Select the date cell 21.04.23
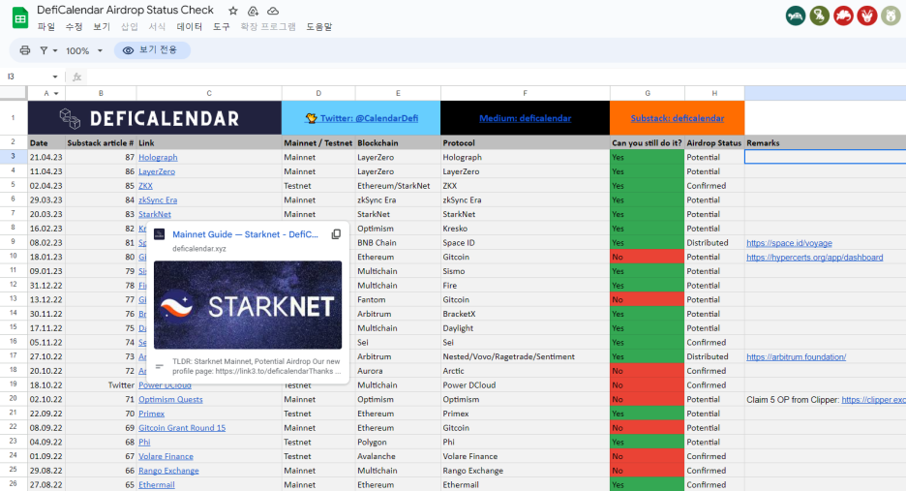This screenshot has width=906, height=491. (x=46, y=157)
